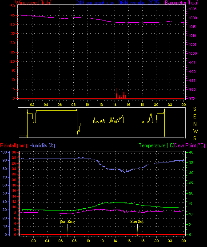The height and width of the screenshot is (247, 207).
Task: Click the 12 hour label under windspeed chart
Action: click(101, 105)
